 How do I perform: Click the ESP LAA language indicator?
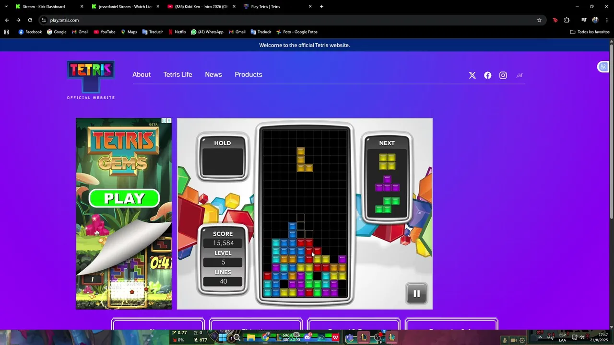(x=562, y=337)
